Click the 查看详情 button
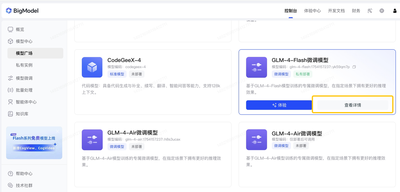This screenshot has width=400, height=192. coord(353,105)
